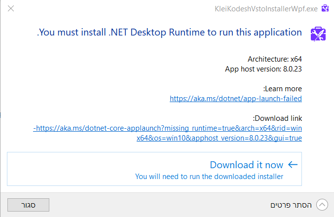Click the Learn more label
Image resolution: width=334 pixels, height=217 pixels.
pyautogui.click(x=283, y=89)
